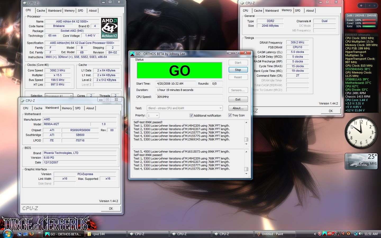Click the Core Speed value 3092.3 MHz
Image resolution: width=381 pixels, height=238 pixels.
coord(57,70)
